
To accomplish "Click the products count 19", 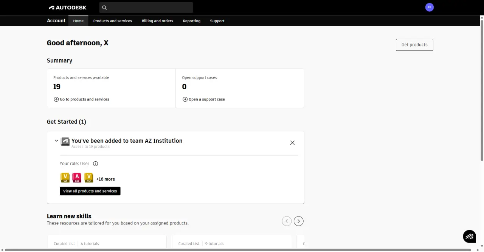I will point(57,87).
